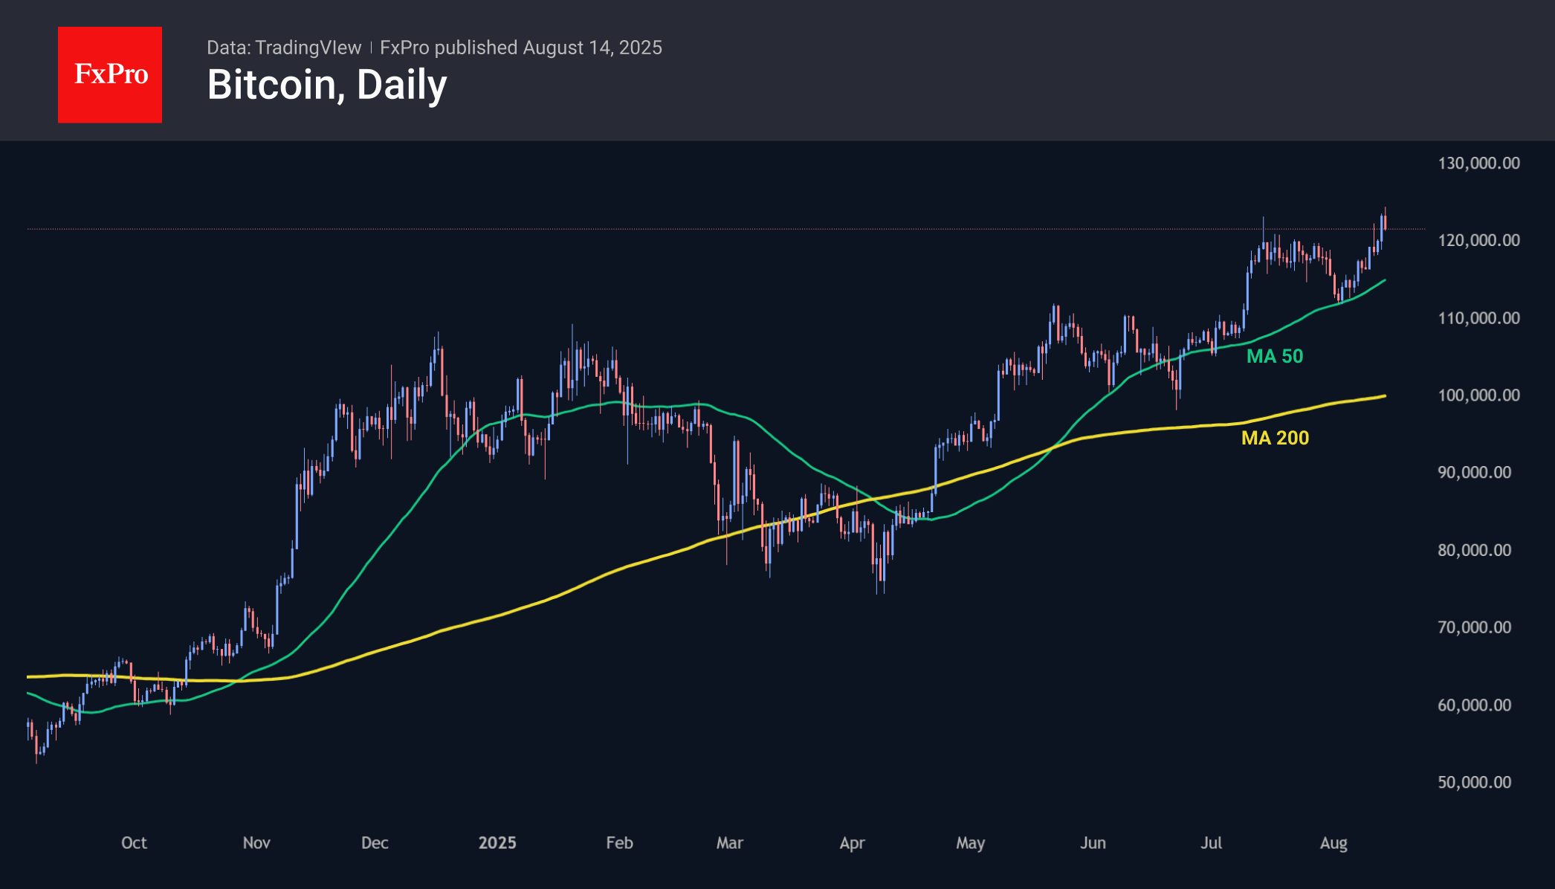This screenshot has height=889, width=1555.
Task: Click the Aug label on time axis
Action: (1333, 843)
